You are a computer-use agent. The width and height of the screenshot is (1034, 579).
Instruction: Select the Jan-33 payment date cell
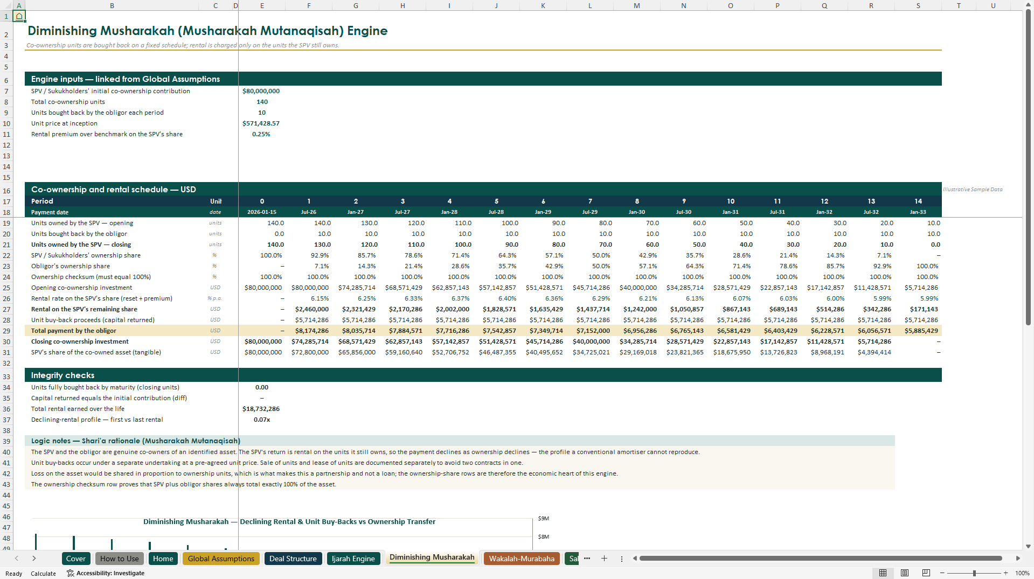(x=918, y=212)
